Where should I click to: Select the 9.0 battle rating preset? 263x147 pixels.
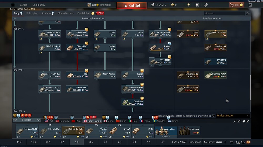[x=77, y=142]
